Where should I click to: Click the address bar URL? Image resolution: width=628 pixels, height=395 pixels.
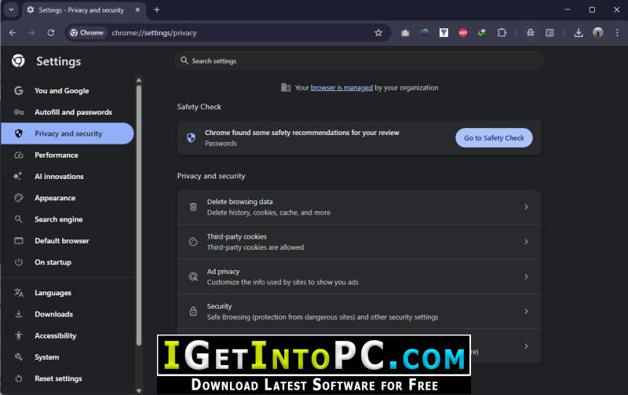[154, 33]
